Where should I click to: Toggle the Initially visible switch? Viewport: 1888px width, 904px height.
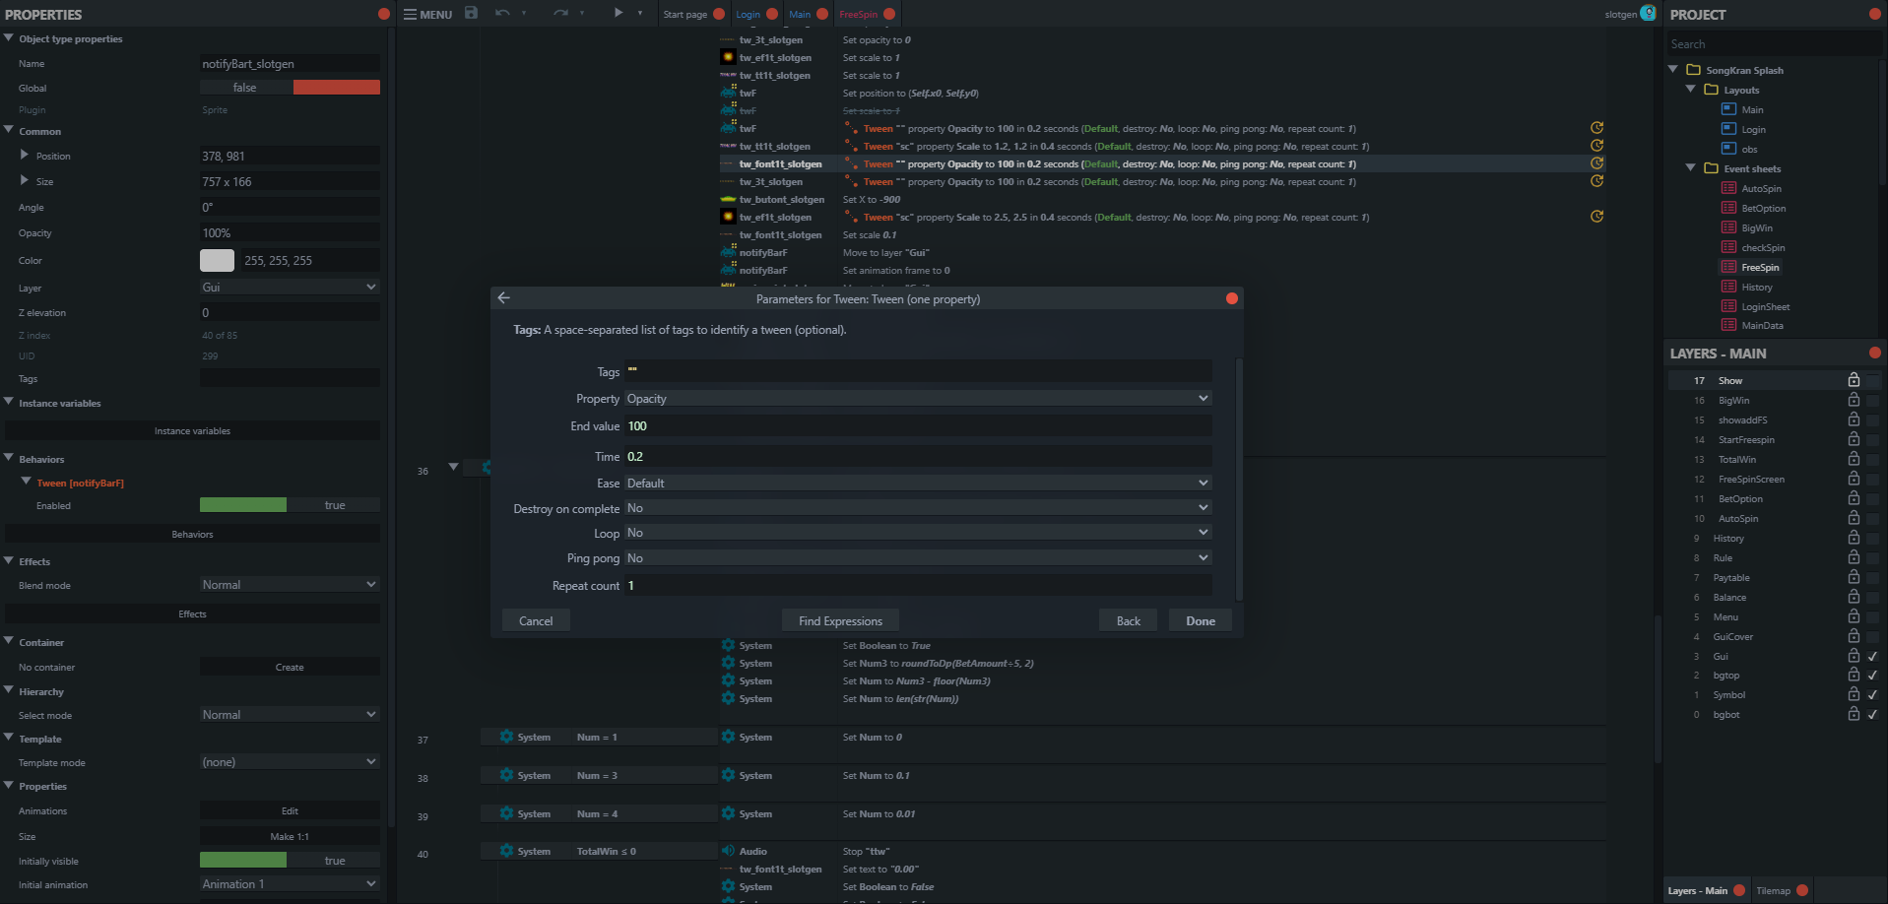click(290, 861)
